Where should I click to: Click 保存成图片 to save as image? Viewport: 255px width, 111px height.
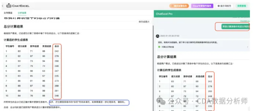[x=144, y=22]
